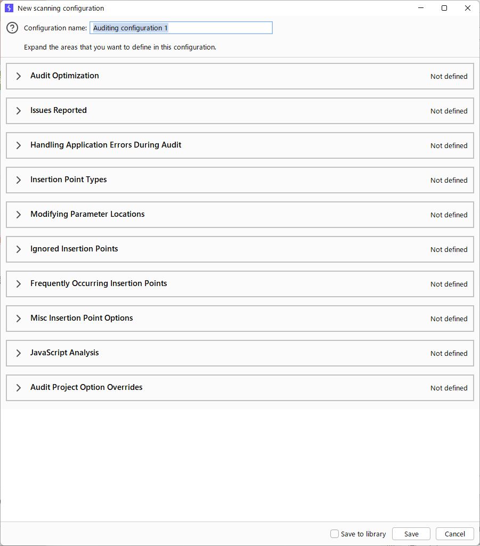Maximize the New scanning configuration window

444,8
